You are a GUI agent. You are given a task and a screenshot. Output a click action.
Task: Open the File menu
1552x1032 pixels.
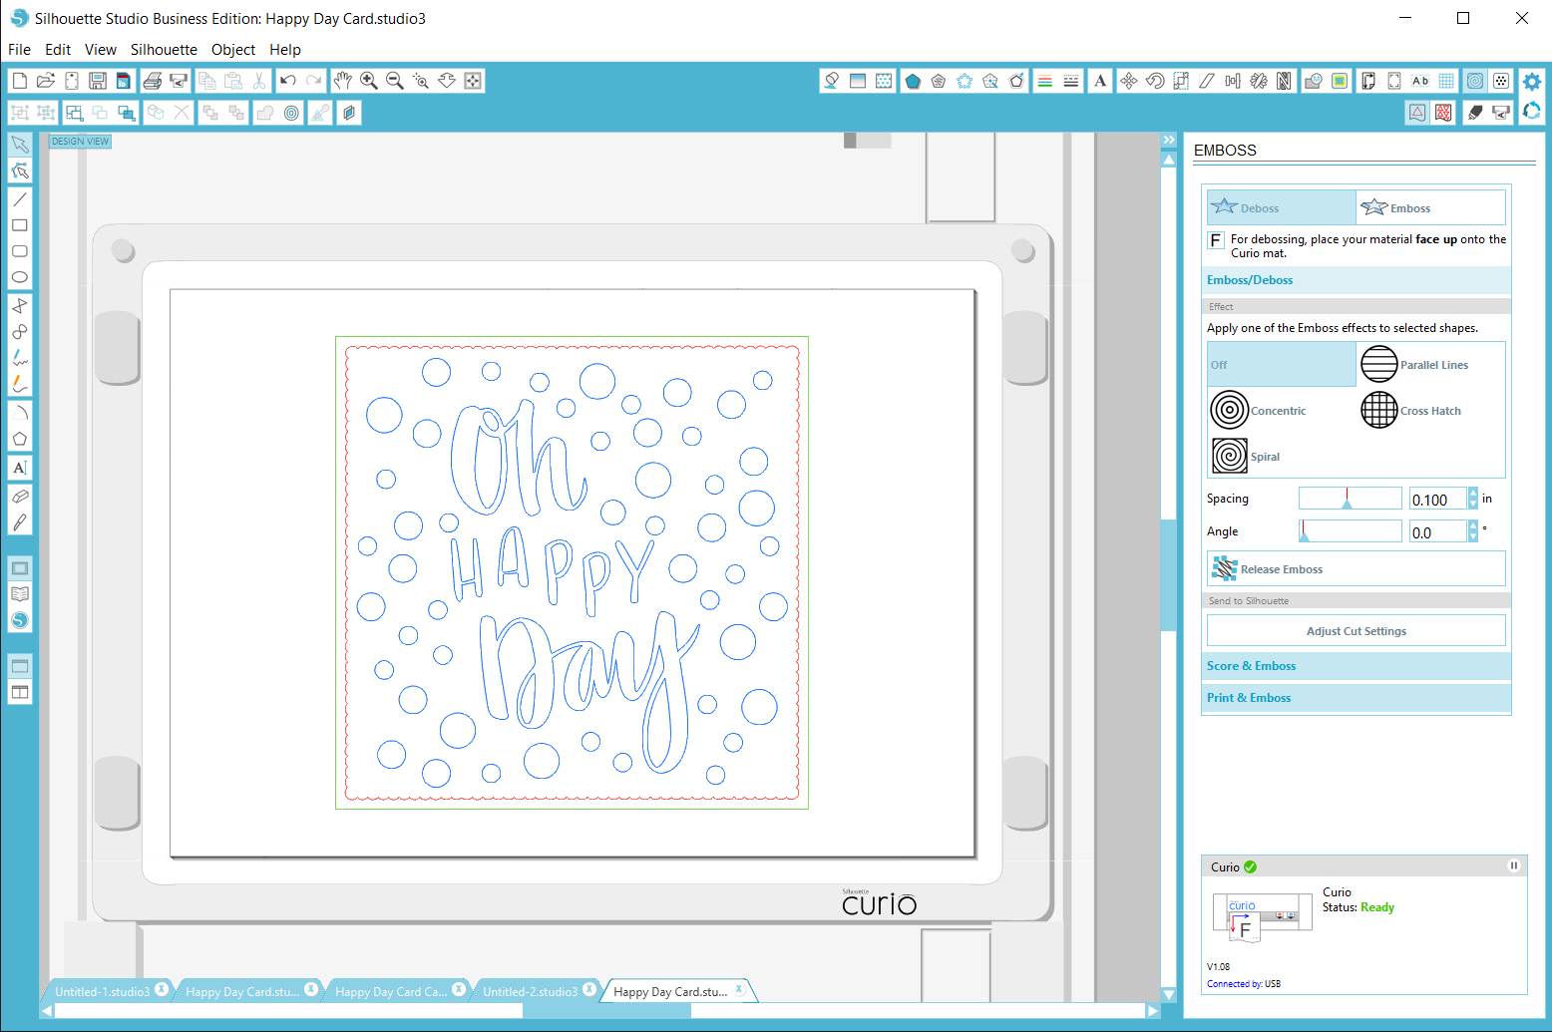[19, 49]
